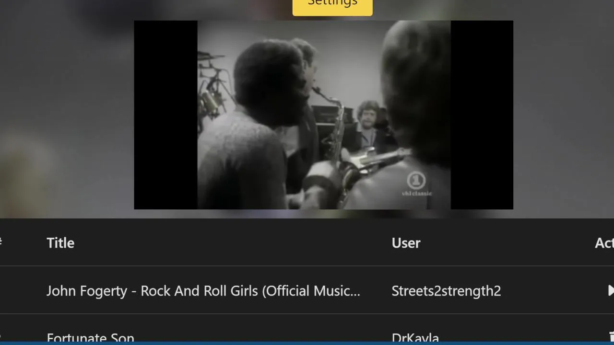Click the user name DrKayla

click(415, 337)
